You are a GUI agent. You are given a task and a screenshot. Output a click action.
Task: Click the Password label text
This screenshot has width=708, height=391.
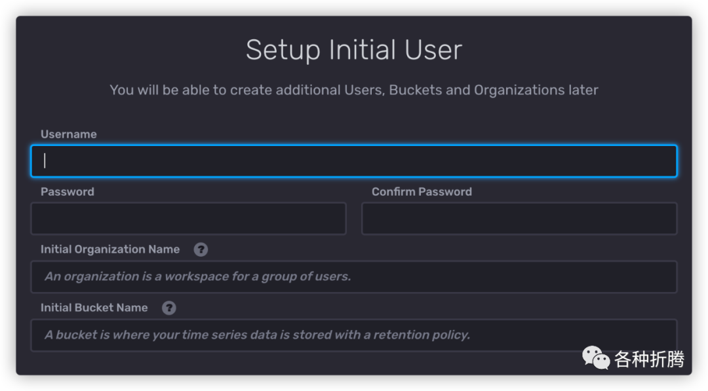click(x=68, y=192)
